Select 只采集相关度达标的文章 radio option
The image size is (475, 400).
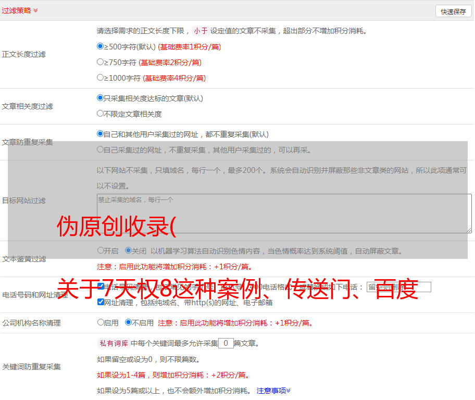(101, 98)
